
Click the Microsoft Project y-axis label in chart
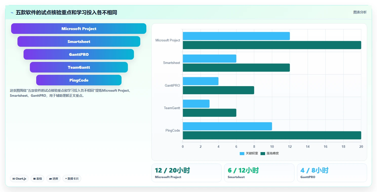pyautogui.click(x=168, y=40)
